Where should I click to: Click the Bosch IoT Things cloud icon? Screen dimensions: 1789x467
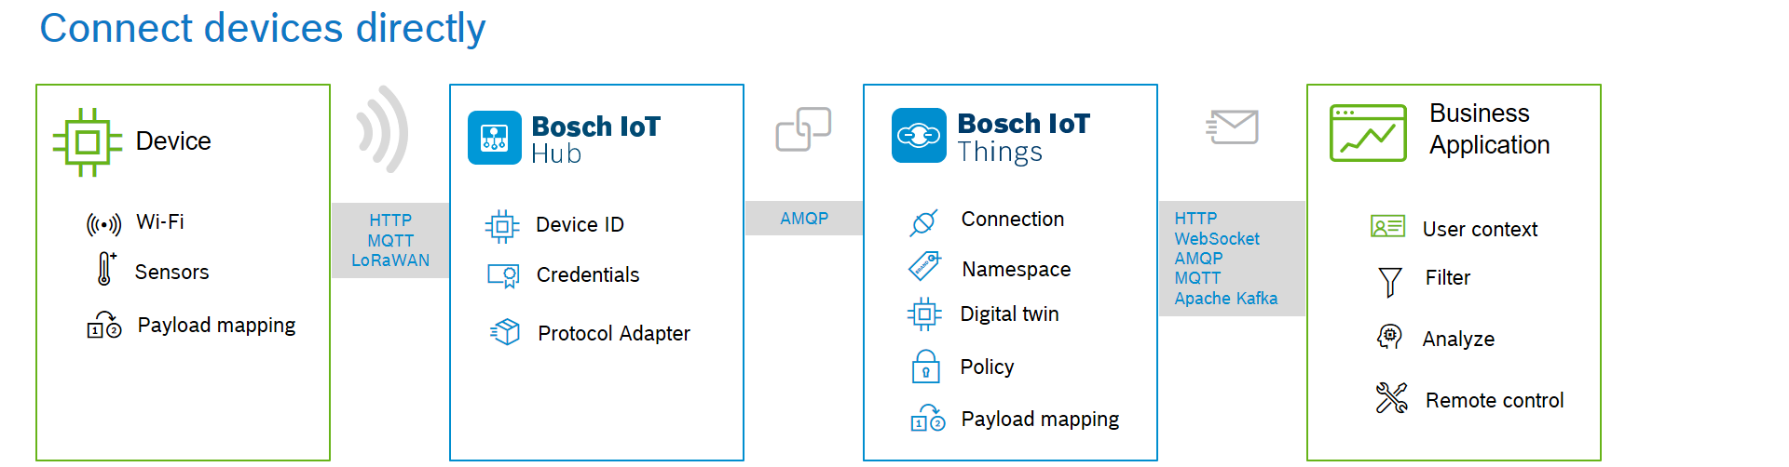pyautogui.click(x=918, y=136)
